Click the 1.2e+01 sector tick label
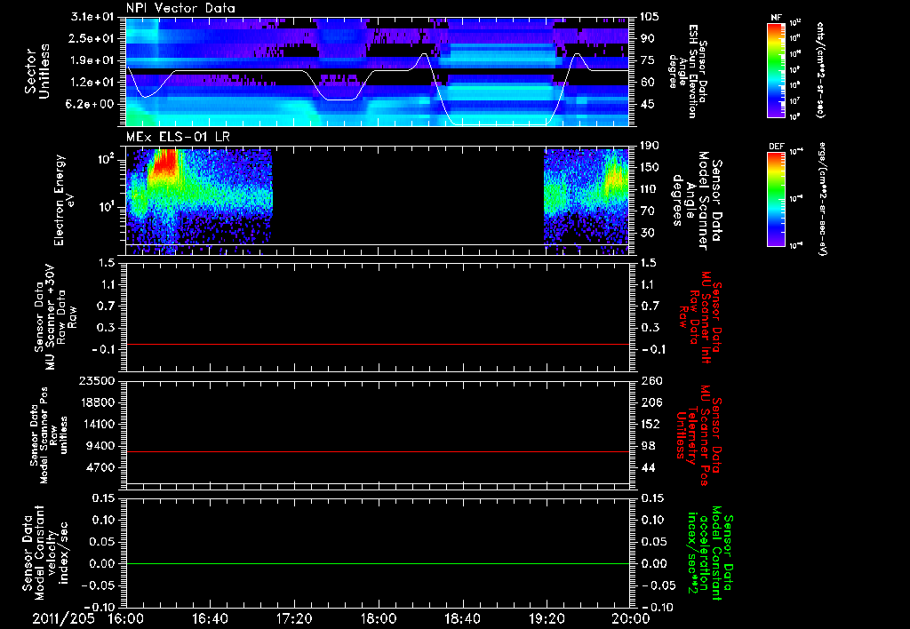The image size is (910, 629). (x=92, y=83)
